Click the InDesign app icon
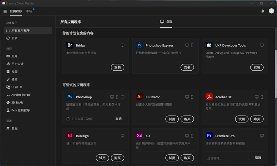The width and height of the screenshot is (277, 166). [x=70, y=135]
